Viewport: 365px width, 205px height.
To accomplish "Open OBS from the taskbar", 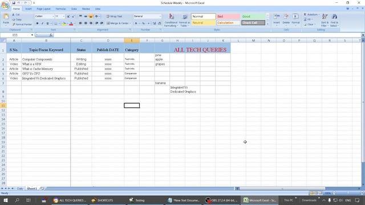I will click(221, 200).
